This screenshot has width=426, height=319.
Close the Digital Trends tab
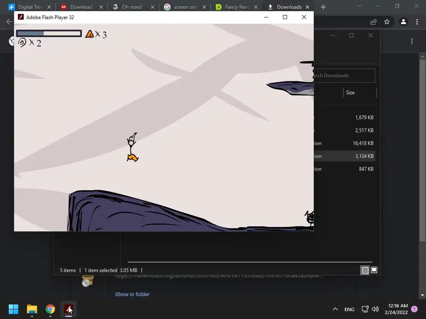click(49, 7)
